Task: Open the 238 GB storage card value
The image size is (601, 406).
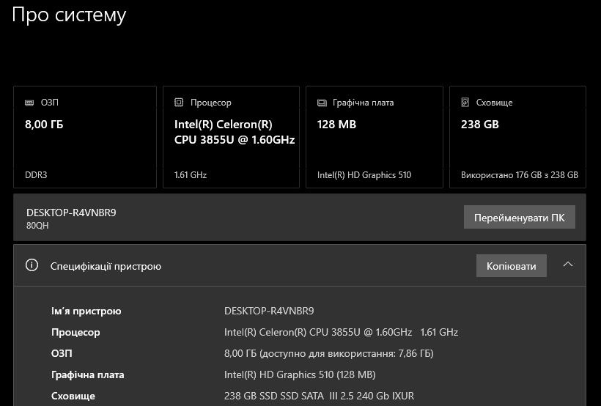Action: 480,125
